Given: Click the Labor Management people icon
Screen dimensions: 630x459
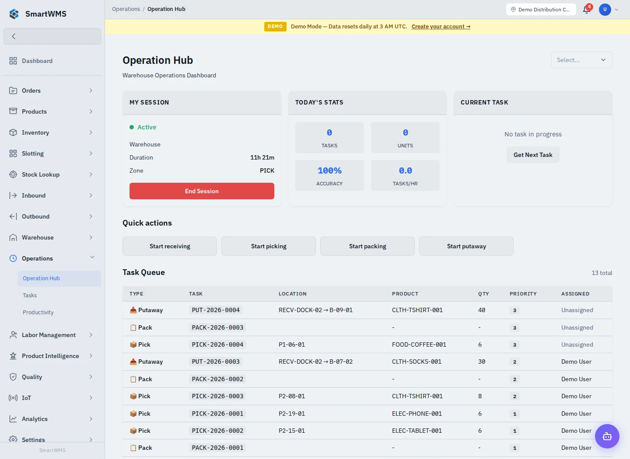Looking at the screenshot, I should click(x=13, y=335).
